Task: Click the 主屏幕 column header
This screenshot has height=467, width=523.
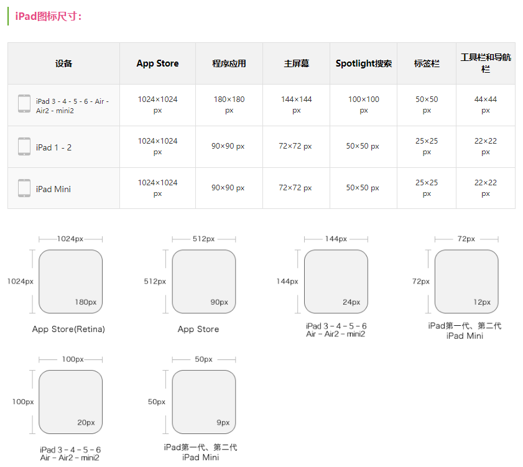Action: coord(296,63)
